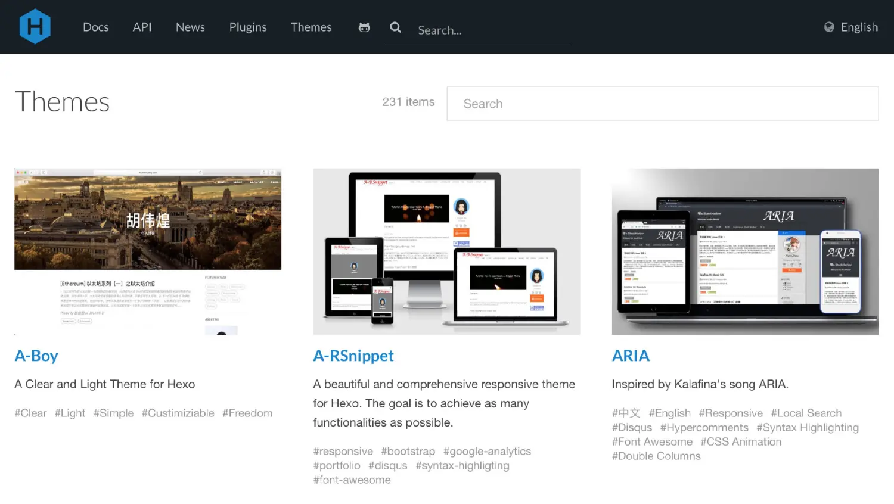Image resolution: width=894 pixels, height=504 pixels.
Task: Click the Hexo hexagon logo
Action: click(x=35, y=26)
